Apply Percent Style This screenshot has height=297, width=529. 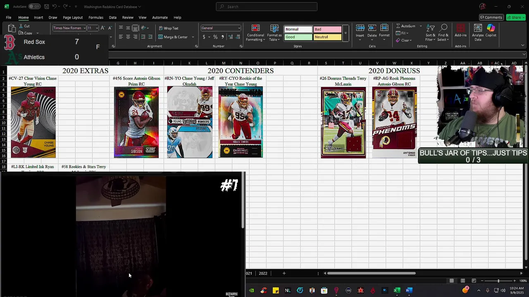tap(215, 37)
